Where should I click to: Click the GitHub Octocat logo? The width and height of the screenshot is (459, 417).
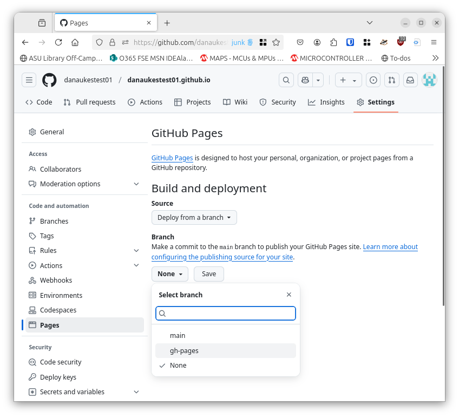coord(49,80)
